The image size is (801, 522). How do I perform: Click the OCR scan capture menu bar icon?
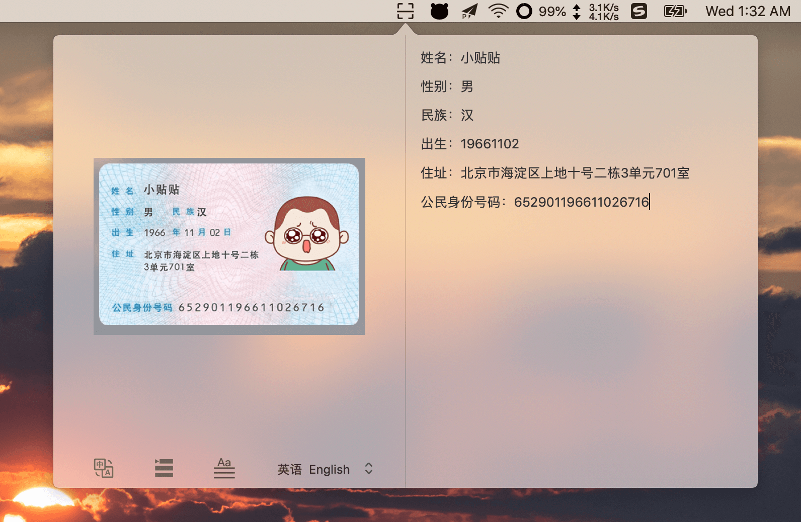click(x=406, y=11)
